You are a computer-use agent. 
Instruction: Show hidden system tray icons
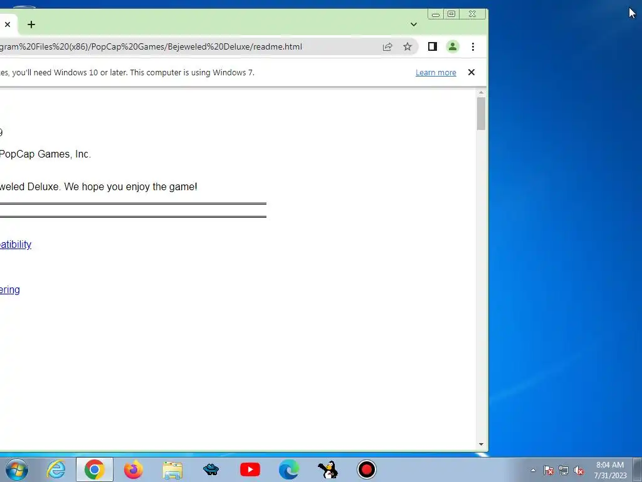point(533,470)
